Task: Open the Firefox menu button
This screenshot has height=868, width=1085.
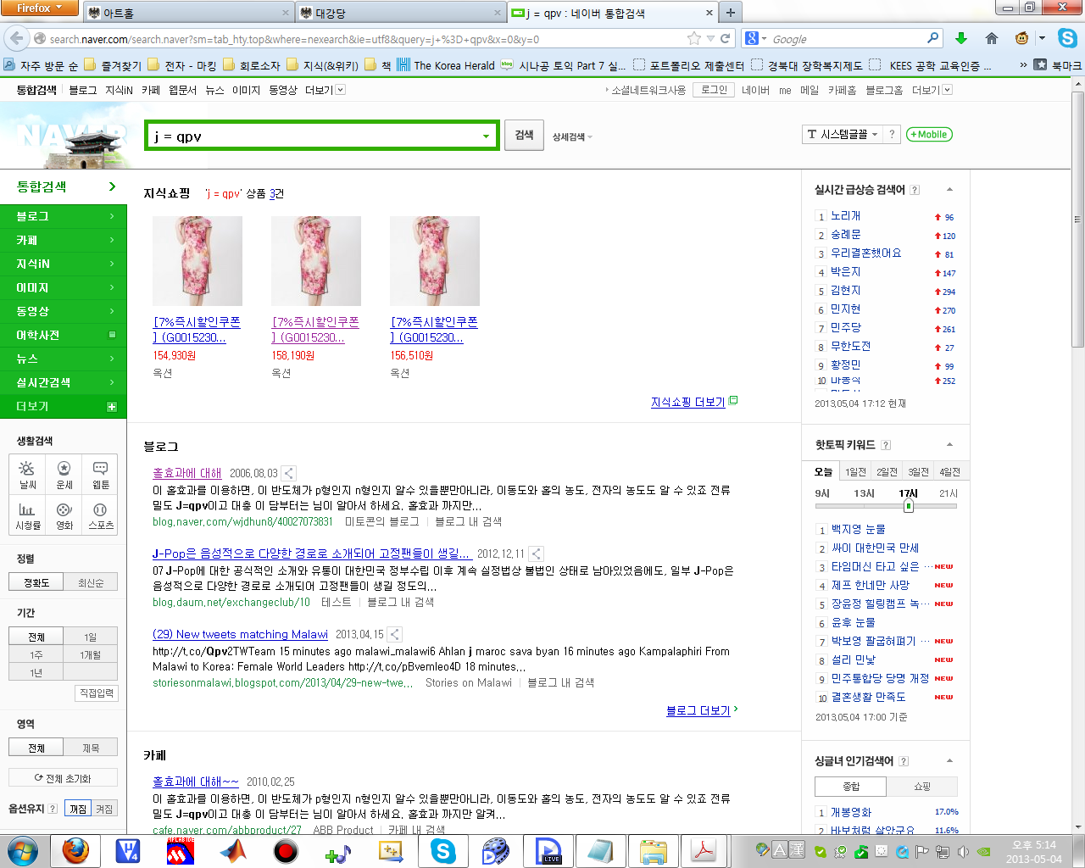Action: [x=39, y=8]
